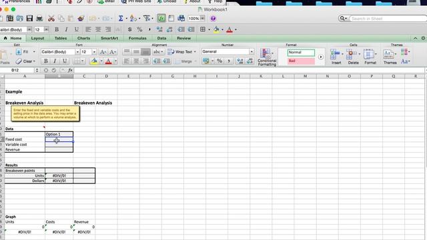
Task: Decrease font size with the smaller A icon
Action: point(113,52)
